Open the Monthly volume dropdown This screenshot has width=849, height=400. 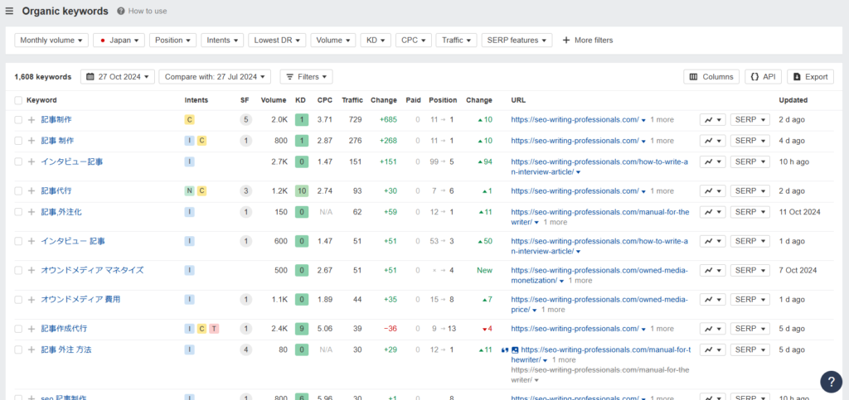52,40
